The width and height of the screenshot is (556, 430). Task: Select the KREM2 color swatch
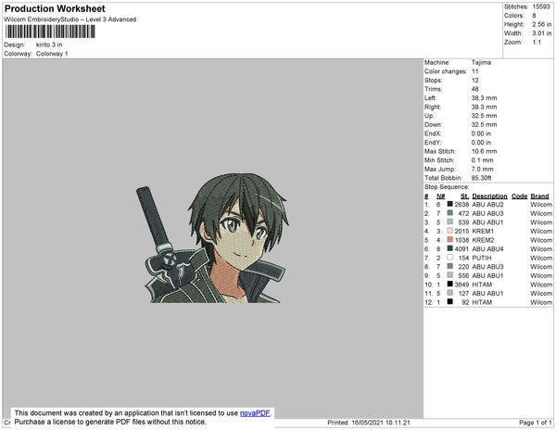pyautogui.click(x=450, y=240)
